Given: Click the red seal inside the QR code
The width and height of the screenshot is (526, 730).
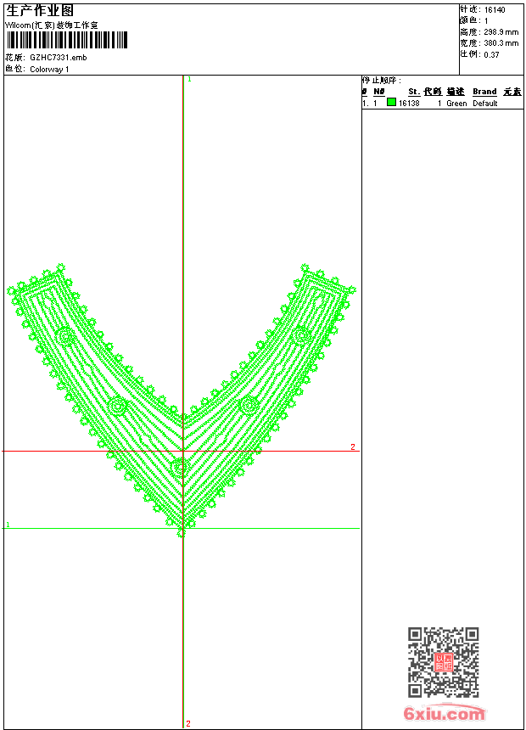Looking at the screenshot, I should pyautogui.click(x=443, y=662).
